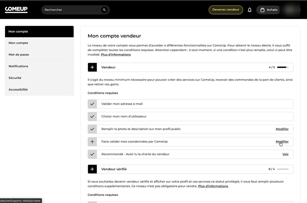Click checkmark beside Choisir mon nom d'utilisateur
The width and height of the screenshot is (307, 203).
[92, 116]
